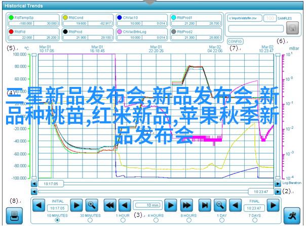Screen dimensions: 306x226
Task: Click the SAMPLES count input field
Action: click(270, 18)
